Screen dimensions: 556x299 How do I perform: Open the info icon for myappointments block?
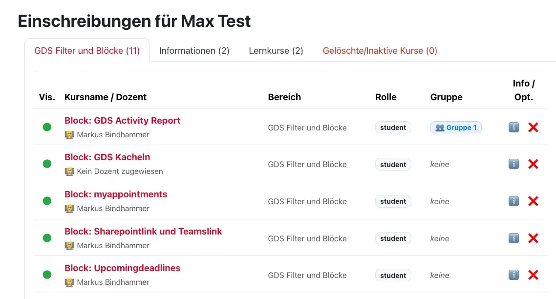(513, 201)
